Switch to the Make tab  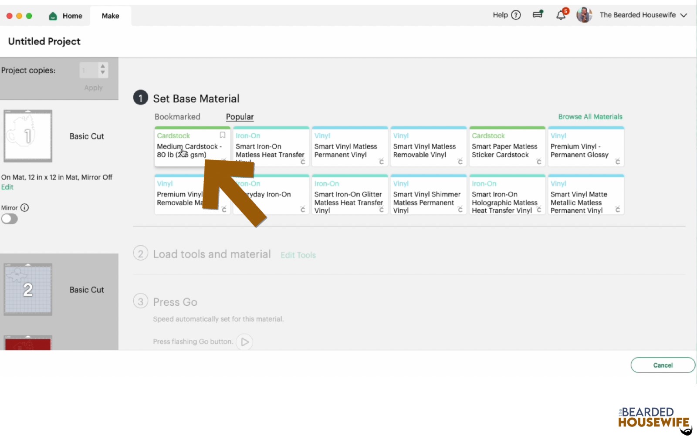tap(110, 16)
